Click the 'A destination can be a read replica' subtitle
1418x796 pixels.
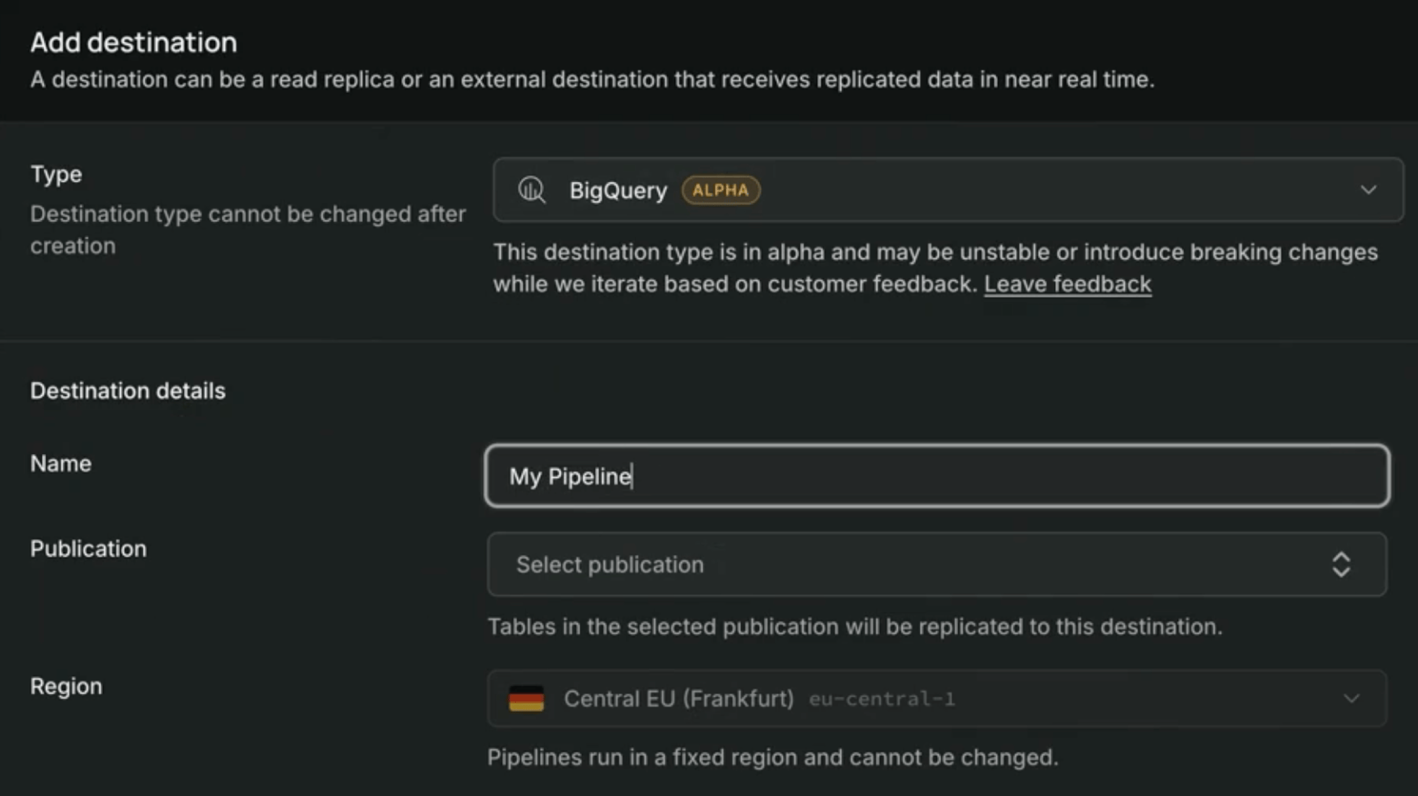(593, 79)
